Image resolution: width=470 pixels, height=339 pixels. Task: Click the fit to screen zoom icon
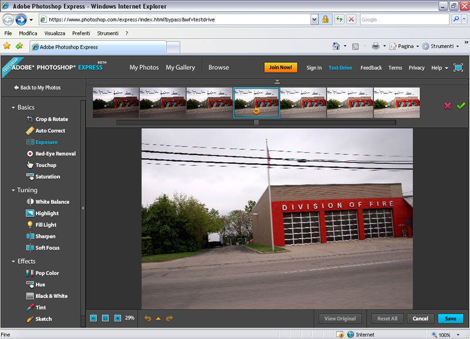tap(106, 318)
